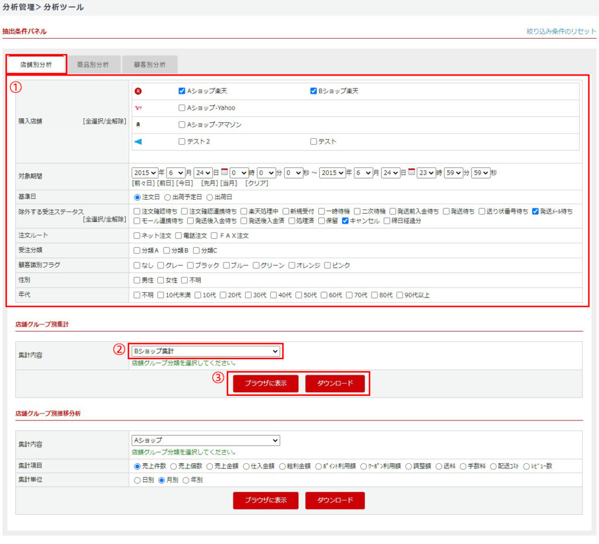Click the blue arrow icon beside テスト2
The width and height of the screenshot is (599, 544).
click(x=138, y=142)
